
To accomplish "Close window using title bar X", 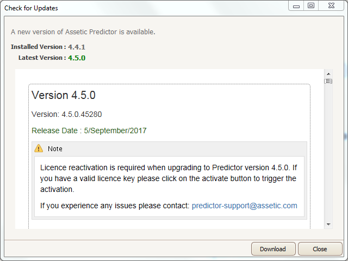I will [x=331, y=6].
